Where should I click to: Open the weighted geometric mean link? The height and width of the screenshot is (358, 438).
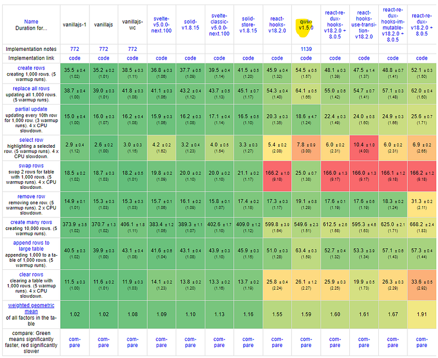tap(31, 308)
